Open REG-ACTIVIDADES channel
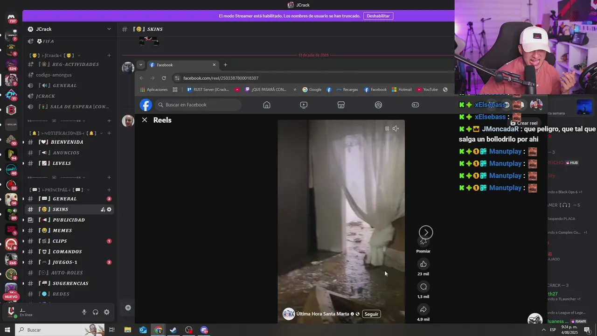 (x=70, y=64)
